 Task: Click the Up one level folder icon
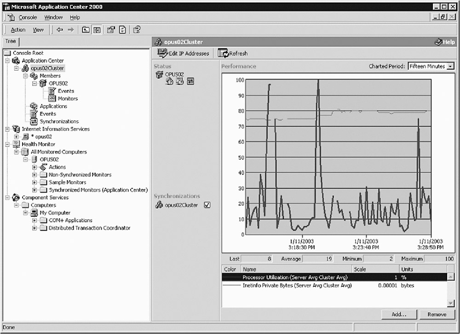click(86, 30)
